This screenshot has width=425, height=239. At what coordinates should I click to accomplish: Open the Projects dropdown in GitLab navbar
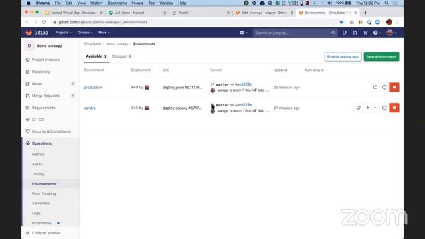64,33
